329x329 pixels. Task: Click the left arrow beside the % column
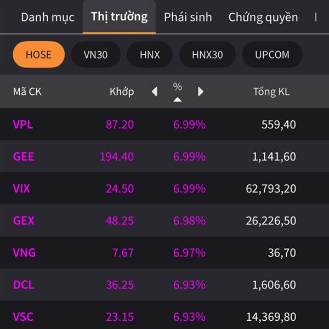click(155, 92)
